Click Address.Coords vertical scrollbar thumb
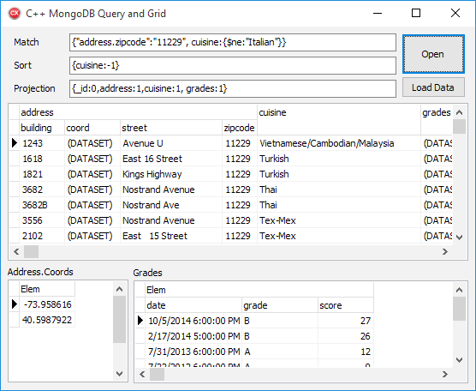This screenshot has width=476, height=391. click(x=119, y=320)
